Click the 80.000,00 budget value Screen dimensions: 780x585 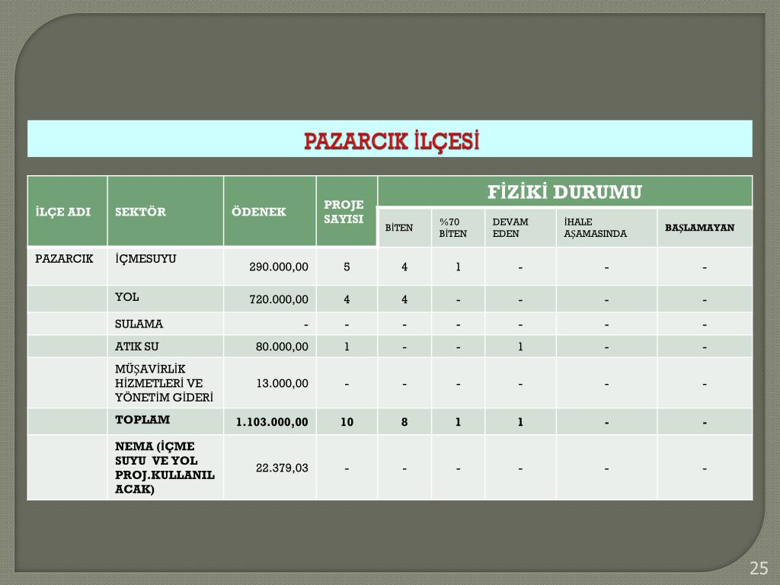282,347
